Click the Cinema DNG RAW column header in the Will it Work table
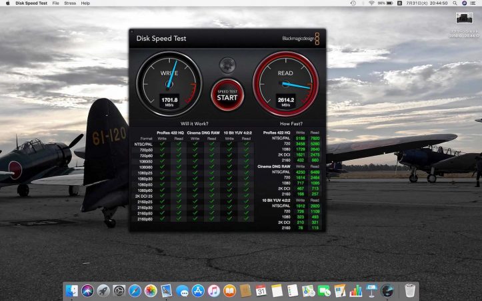The height and width of the screenshot is (301, 482). click(203, 133)
